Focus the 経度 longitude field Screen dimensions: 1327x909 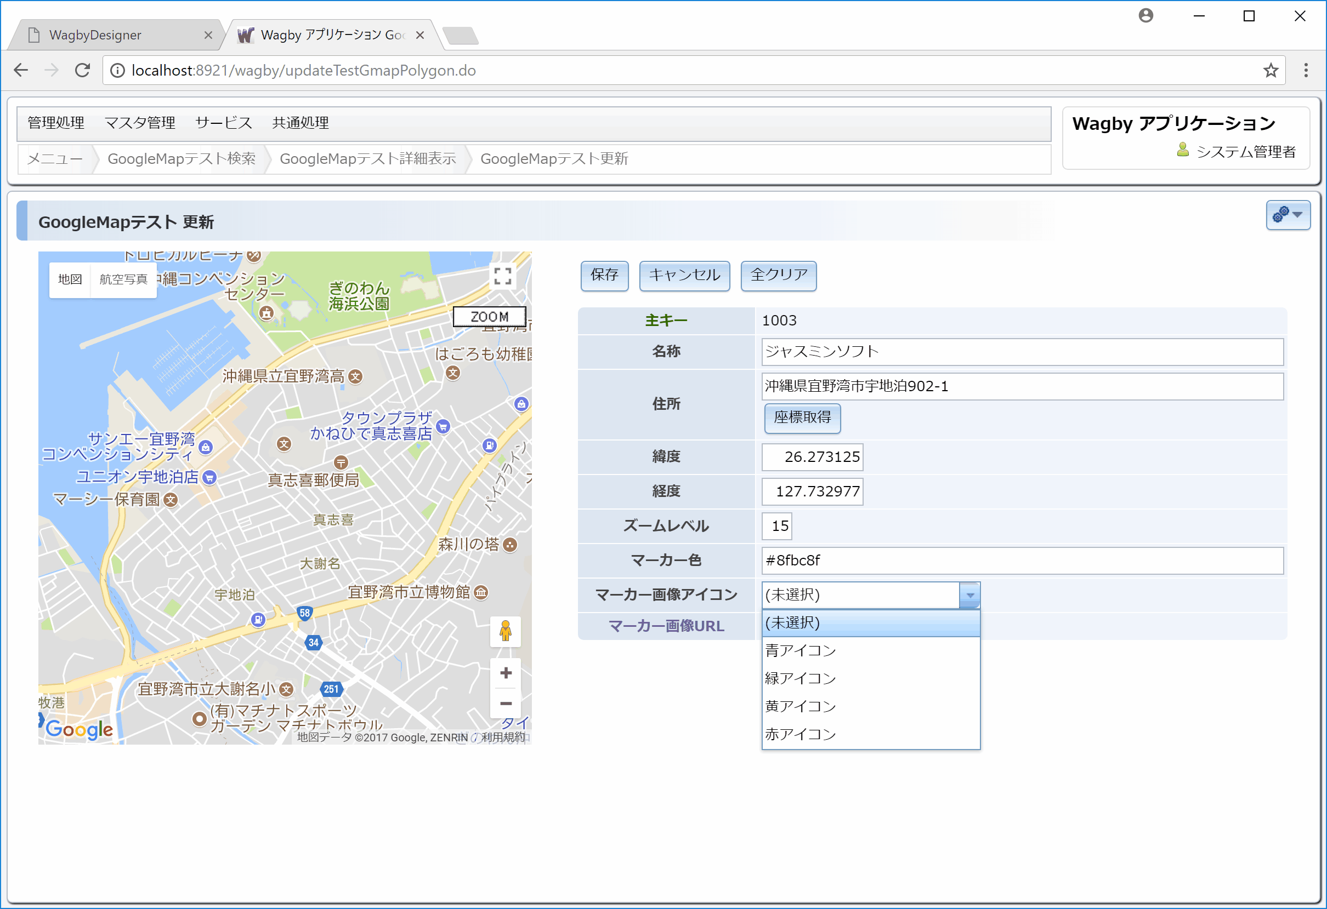(x=812, y=492)
